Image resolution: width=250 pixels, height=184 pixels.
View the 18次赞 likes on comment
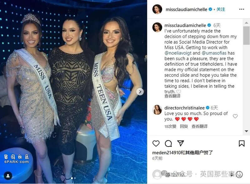170,126
